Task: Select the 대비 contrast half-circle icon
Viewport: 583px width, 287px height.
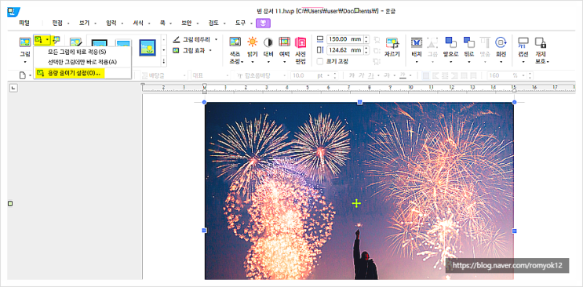Action: click(x=268, y=42)
